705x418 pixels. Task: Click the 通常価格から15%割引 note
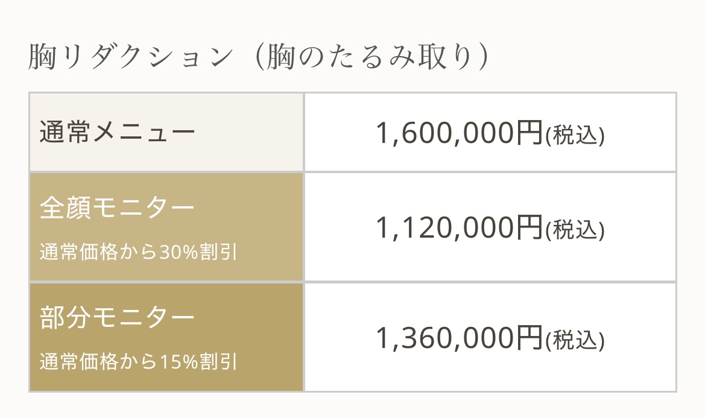point(138,362)
